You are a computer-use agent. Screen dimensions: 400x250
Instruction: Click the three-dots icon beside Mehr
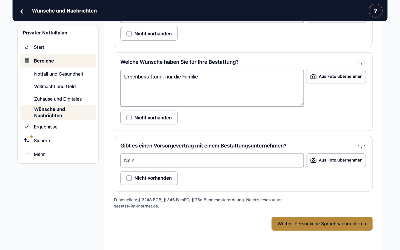tap(27, 154)
